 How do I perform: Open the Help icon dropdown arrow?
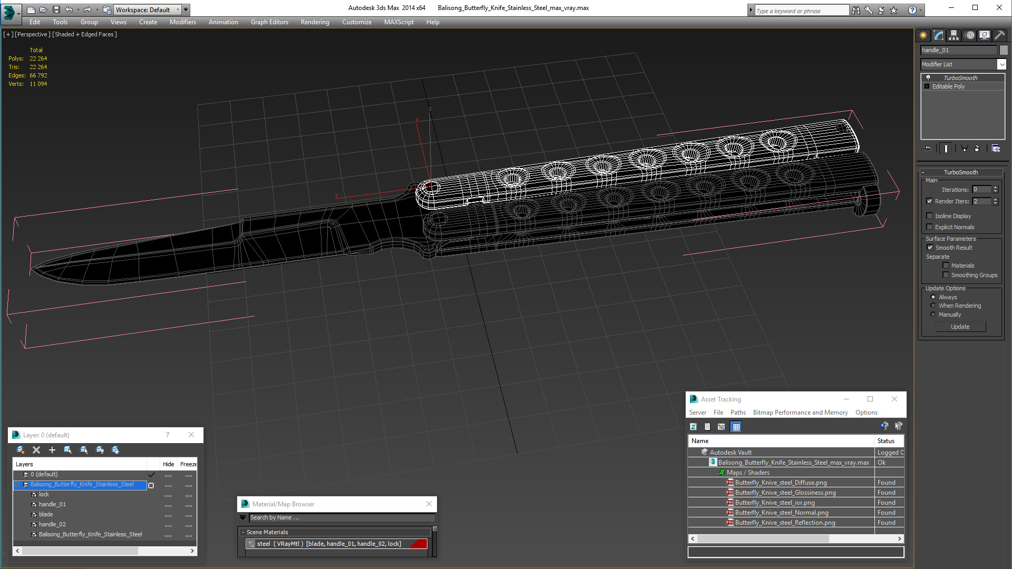921,10
